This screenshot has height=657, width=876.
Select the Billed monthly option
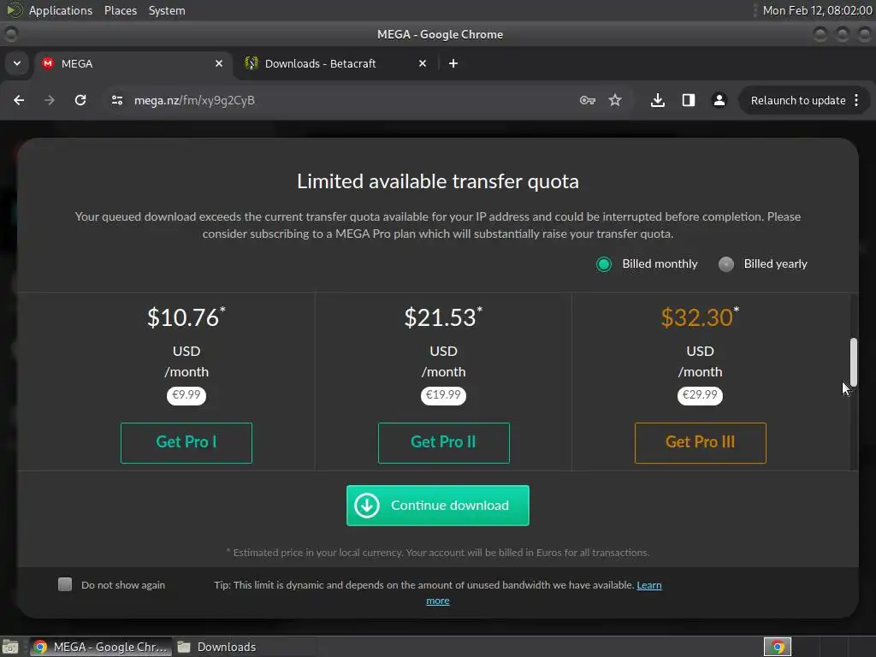tap(647, 263)
